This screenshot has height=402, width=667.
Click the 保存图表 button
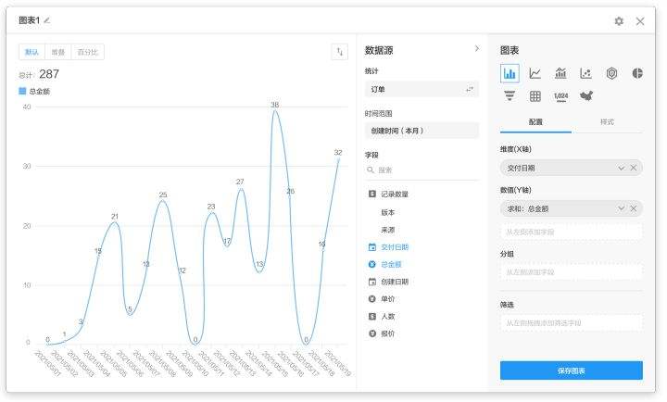pyautogui.click(x=571, y=371)
